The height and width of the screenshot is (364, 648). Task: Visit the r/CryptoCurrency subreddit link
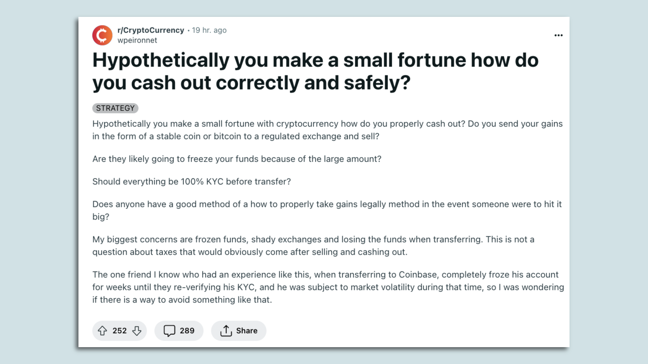[151, 30]
